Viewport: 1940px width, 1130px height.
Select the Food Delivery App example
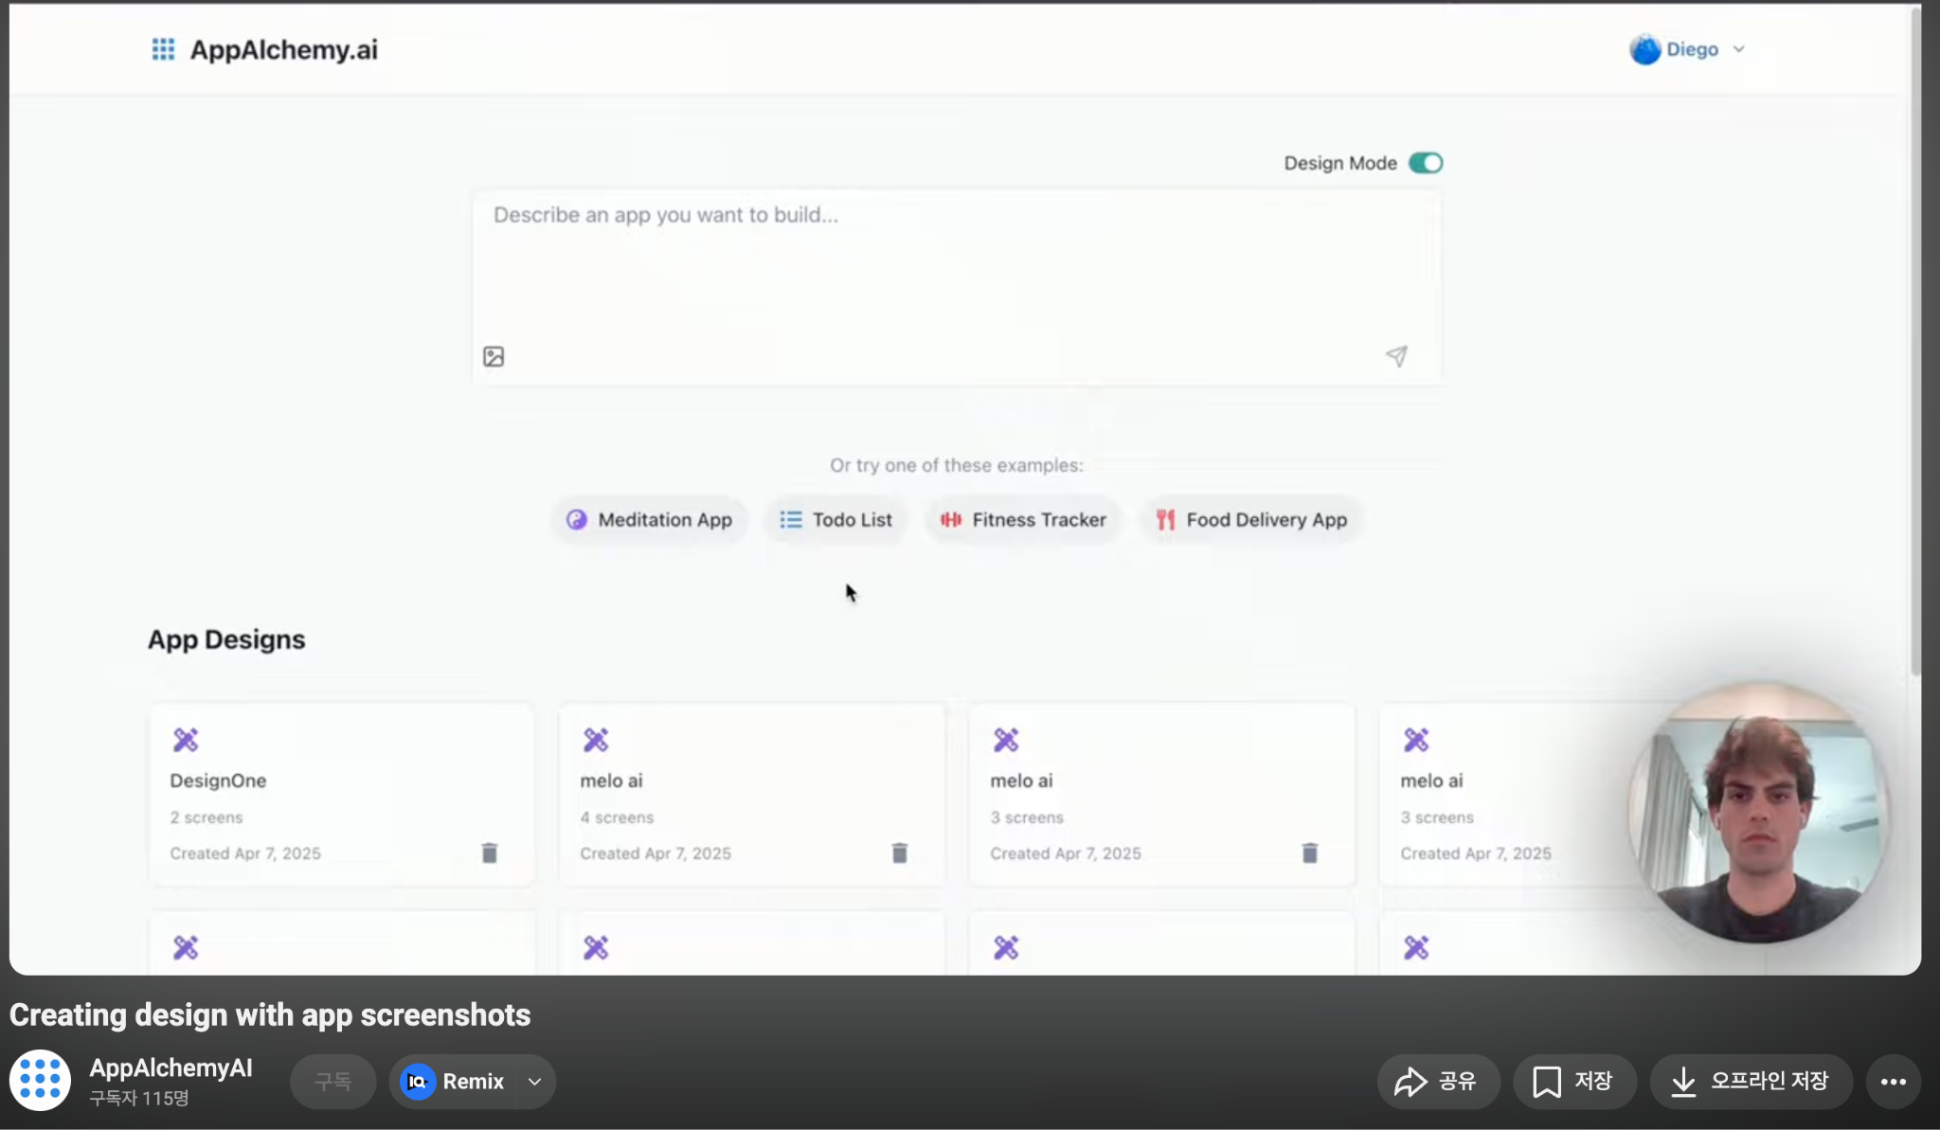pos(1251,519)
